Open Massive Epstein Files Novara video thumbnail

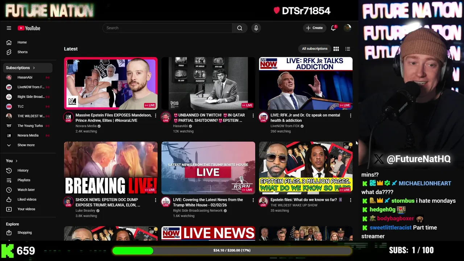click(x=111, y=83)
